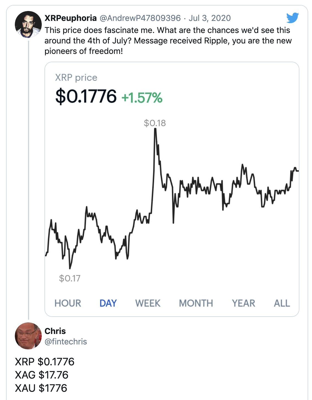Select the YEAR chart range
Image resolution: width=312 pixels, height=400 pixels.
coord(244,303)
